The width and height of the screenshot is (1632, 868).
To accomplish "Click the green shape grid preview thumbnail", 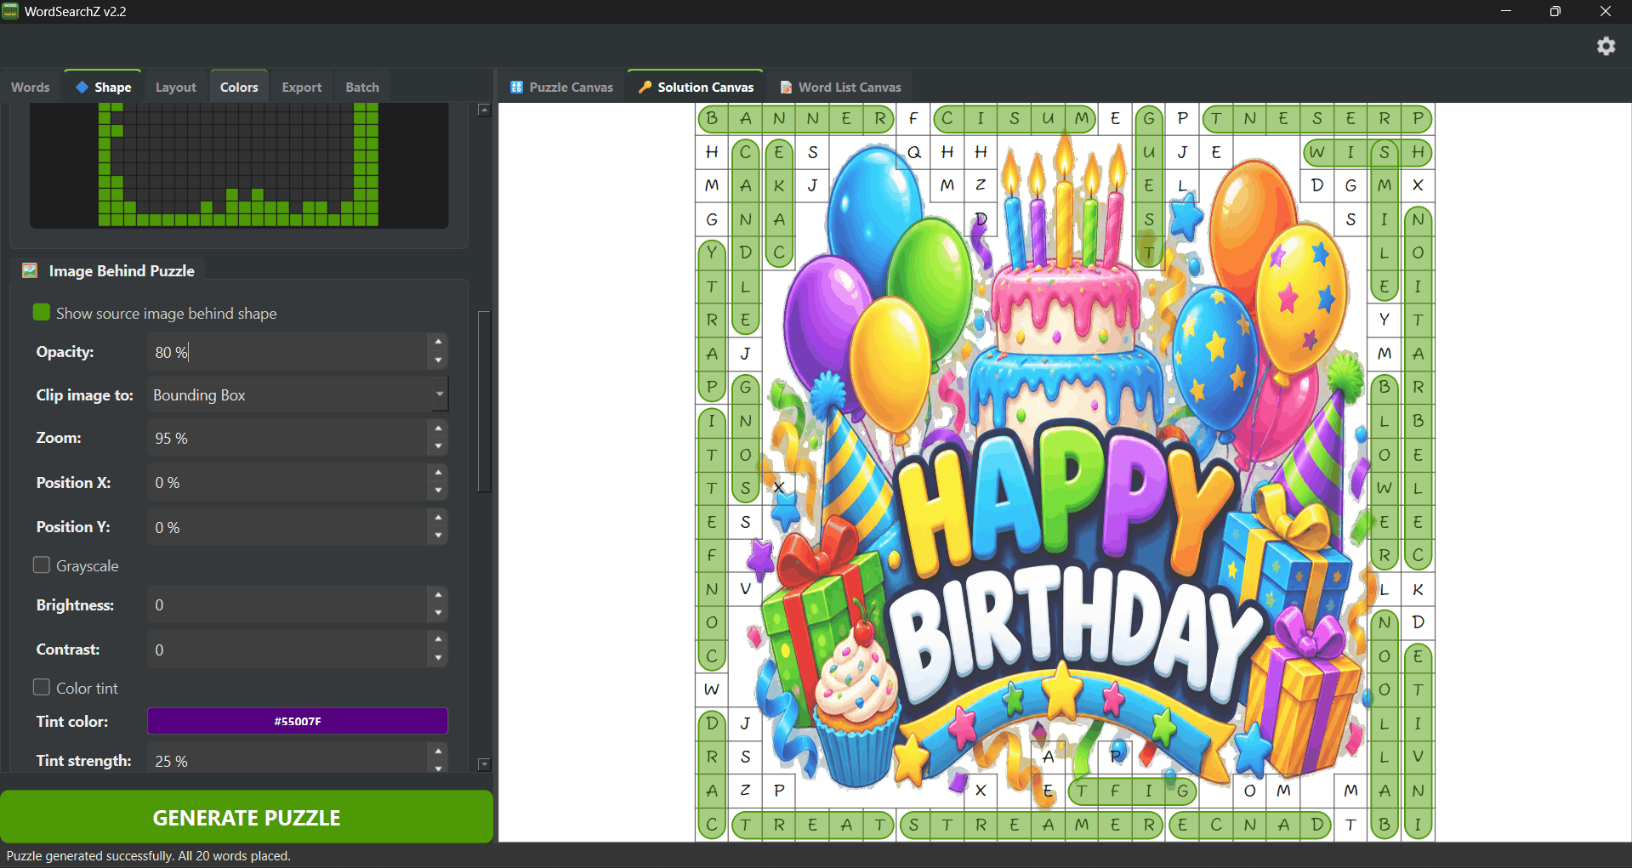I will coord(239,165).
